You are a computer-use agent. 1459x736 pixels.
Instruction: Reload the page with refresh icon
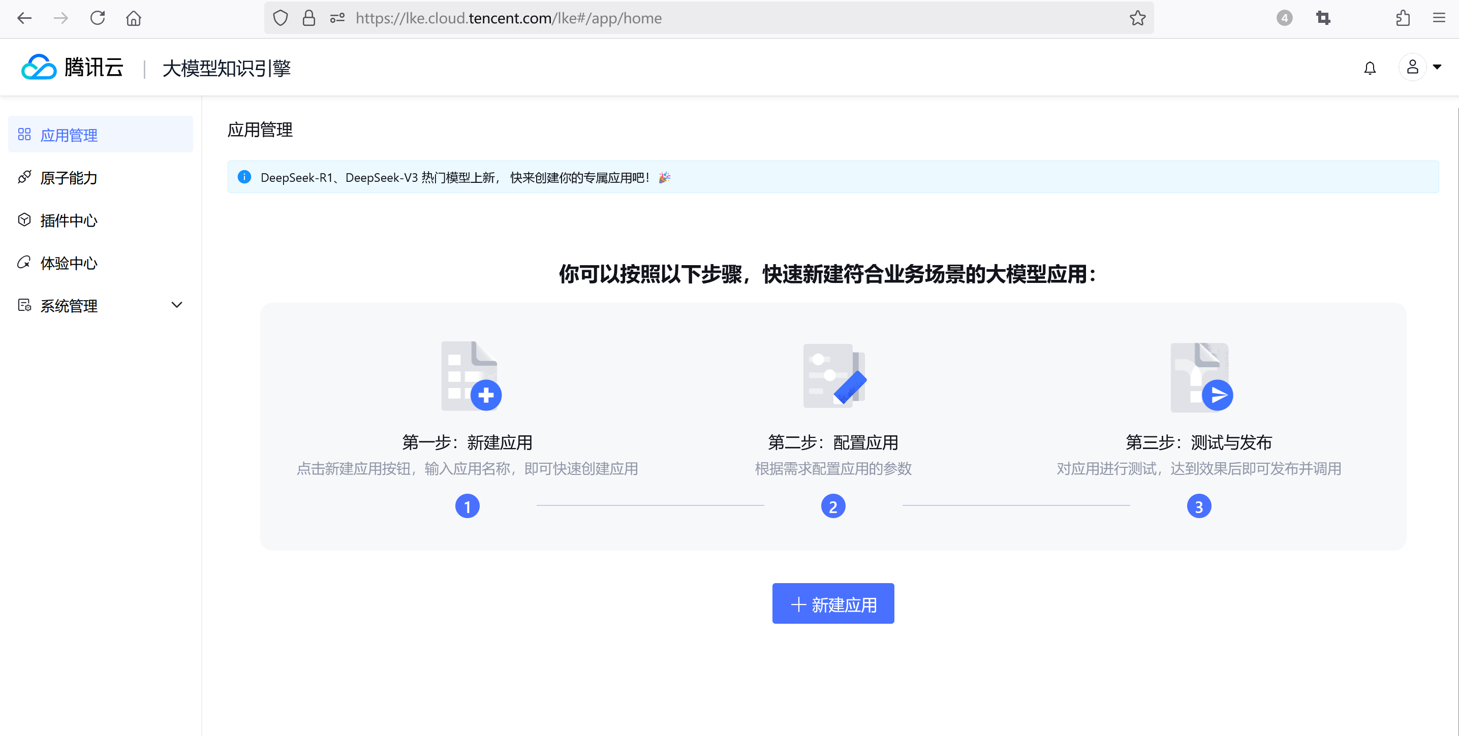click(98, 18)
